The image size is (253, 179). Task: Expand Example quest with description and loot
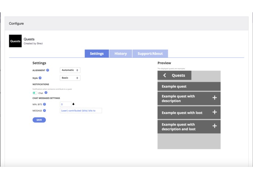click(x=215, y=126)
